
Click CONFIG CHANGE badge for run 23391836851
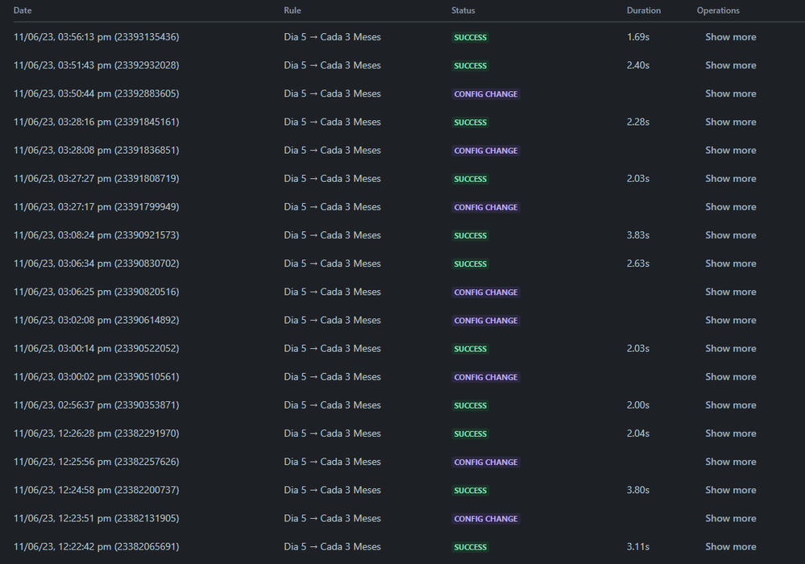486,151
